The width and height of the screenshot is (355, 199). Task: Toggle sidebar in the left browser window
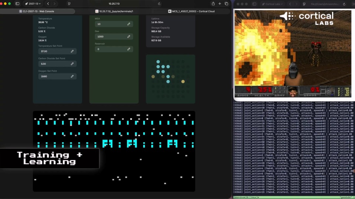click(17, 4)
